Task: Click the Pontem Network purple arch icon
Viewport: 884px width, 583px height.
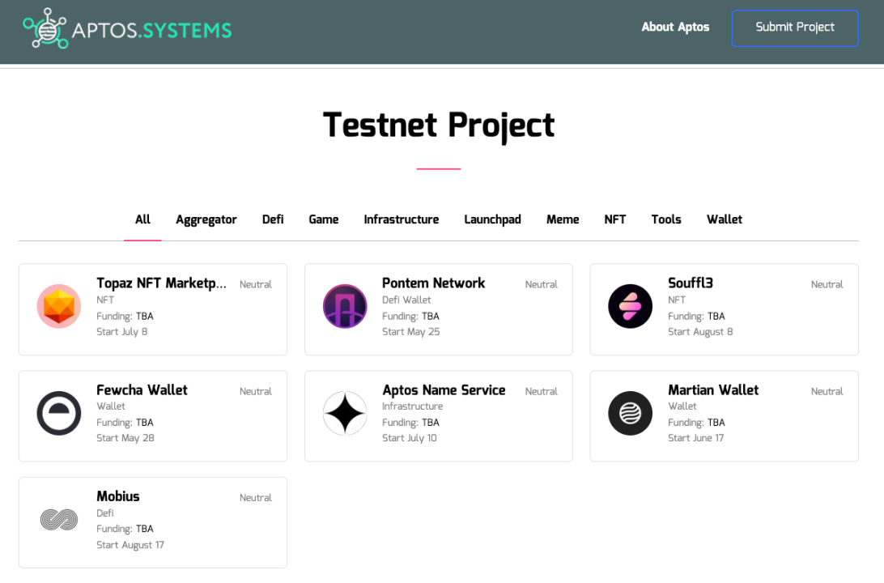Action: (345, 306)
